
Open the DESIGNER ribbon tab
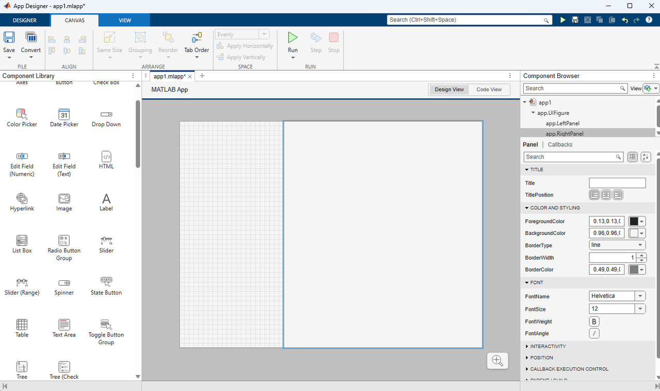25,20
